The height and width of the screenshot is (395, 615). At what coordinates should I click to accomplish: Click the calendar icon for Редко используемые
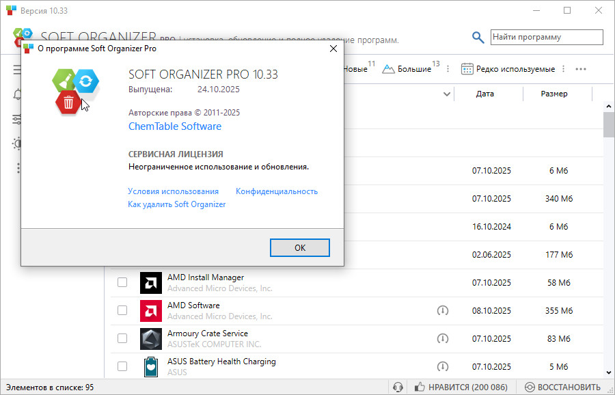click(467, 69)
